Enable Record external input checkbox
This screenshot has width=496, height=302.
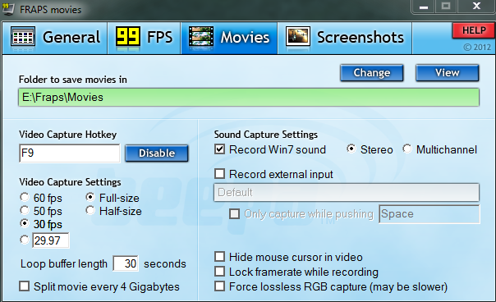coord(219,174)
